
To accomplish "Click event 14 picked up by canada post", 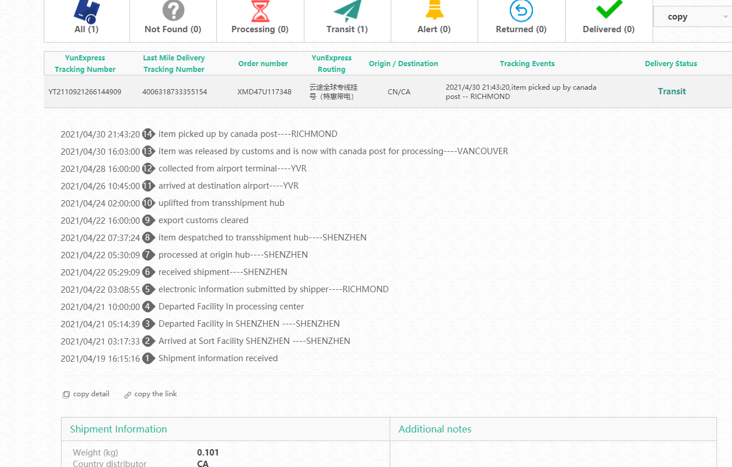I will (x=247, y=134).
